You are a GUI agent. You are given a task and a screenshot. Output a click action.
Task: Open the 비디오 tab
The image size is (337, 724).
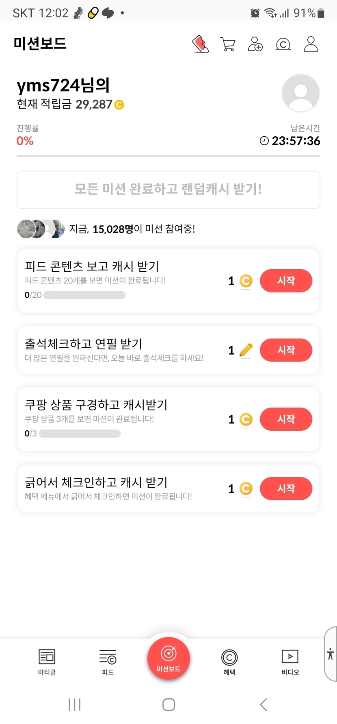290,662
